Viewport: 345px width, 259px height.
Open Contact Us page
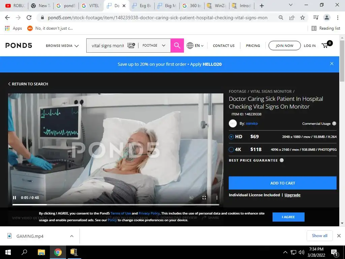(x=224, y=46)
